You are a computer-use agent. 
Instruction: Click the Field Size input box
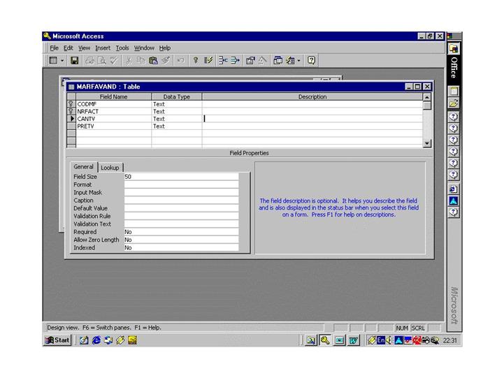point(181,177)
